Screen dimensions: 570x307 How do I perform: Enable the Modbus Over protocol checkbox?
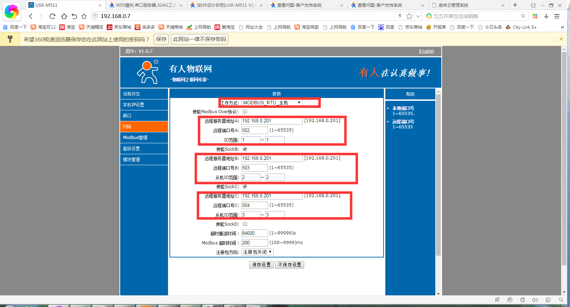(245, 112)
